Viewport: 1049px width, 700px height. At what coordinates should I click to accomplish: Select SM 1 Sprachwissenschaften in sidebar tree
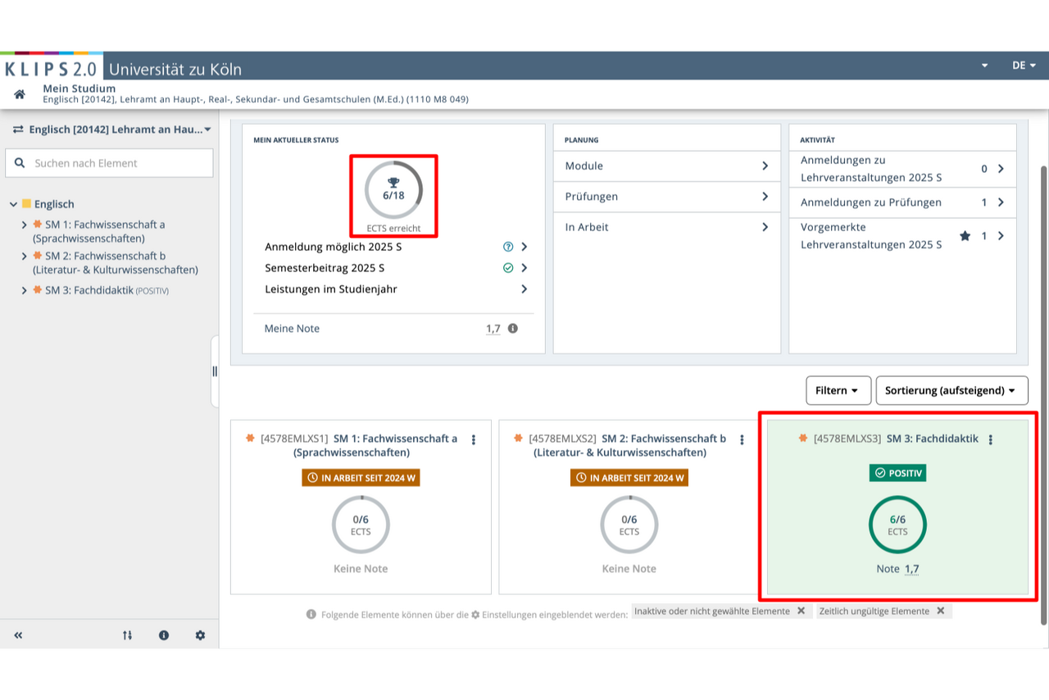(98, 231)
